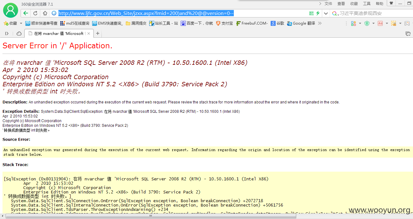Reload the page with the refresh icon
413x219 pixels.
[35, 13]
